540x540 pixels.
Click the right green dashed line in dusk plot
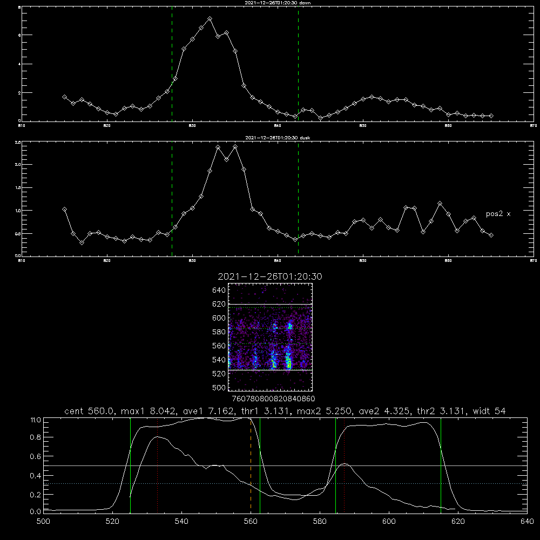(298, 199)
